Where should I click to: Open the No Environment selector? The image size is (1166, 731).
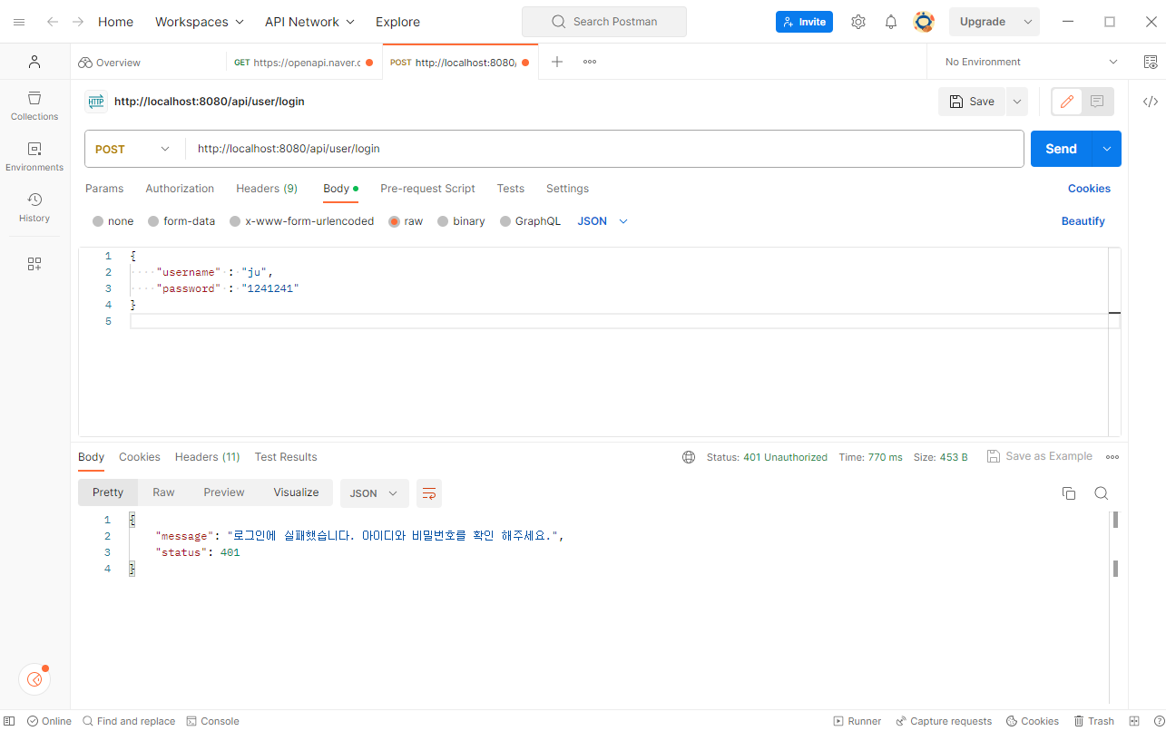1031,62
